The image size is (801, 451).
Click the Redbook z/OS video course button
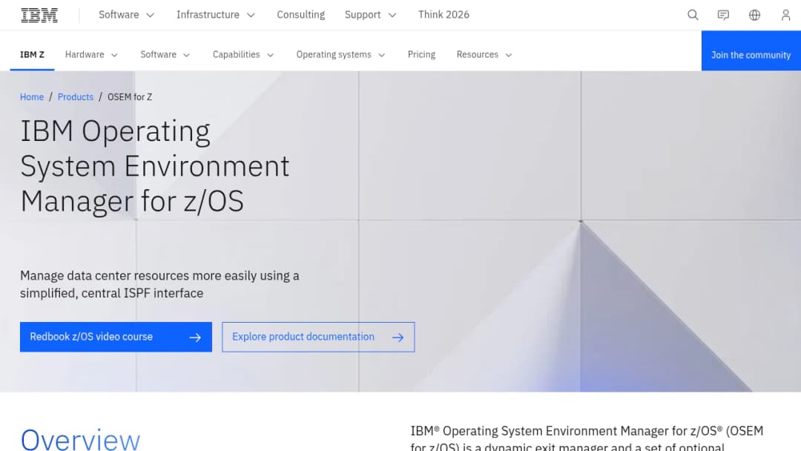116,337
